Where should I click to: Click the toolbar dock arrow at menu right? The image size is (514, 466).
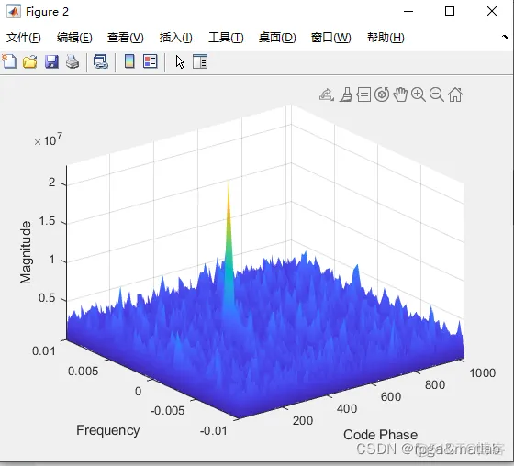[x=505, y=37]
